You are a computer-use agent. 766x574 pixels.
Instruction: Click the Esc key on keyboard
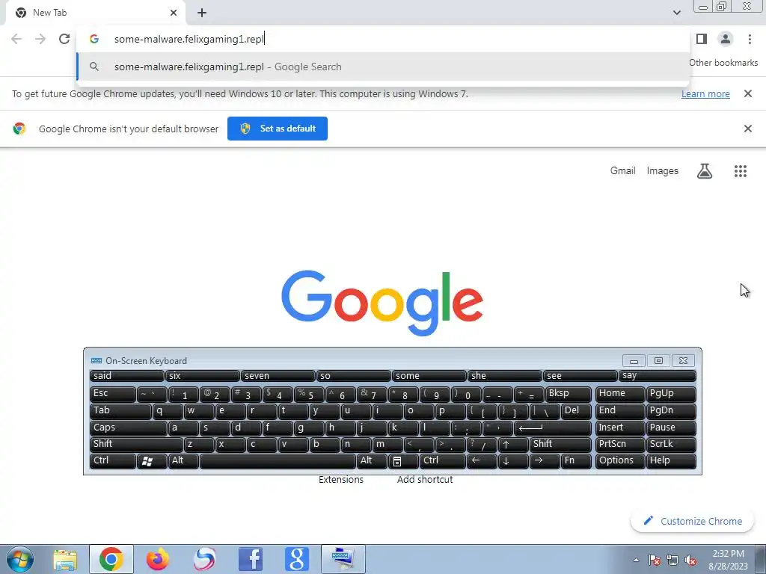pos(112,393)
